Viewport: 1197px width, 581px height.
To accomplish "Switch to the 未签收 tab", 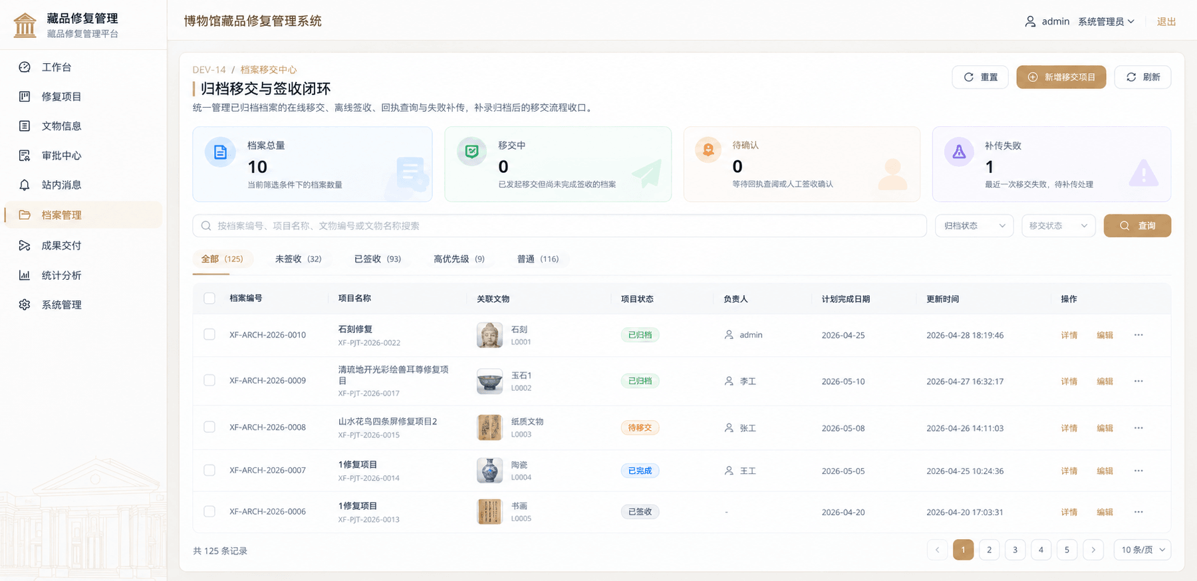I will tap(298, 259).
